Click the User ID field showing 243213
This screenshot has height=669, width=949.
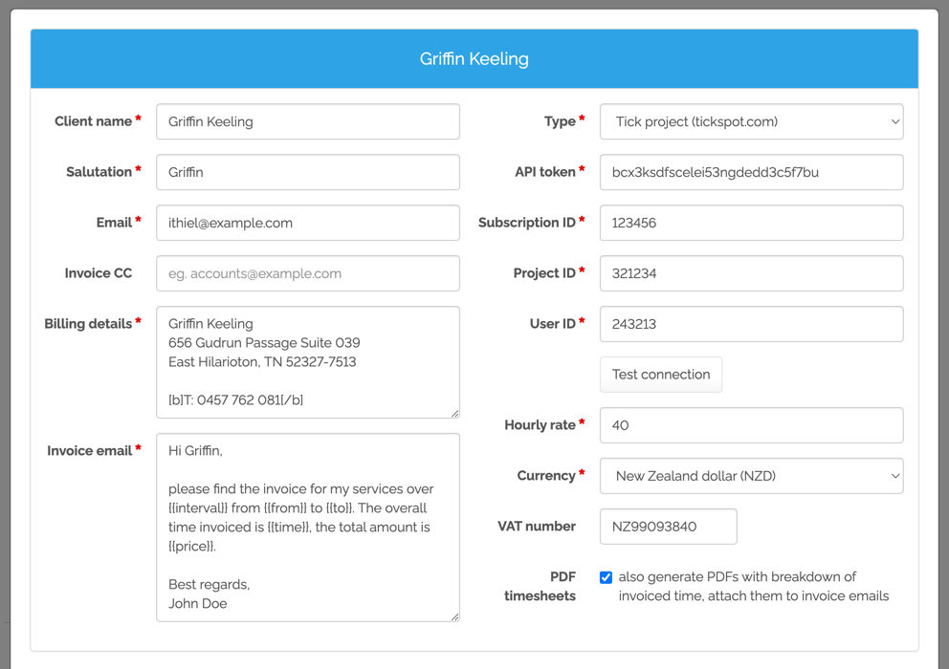751,324
